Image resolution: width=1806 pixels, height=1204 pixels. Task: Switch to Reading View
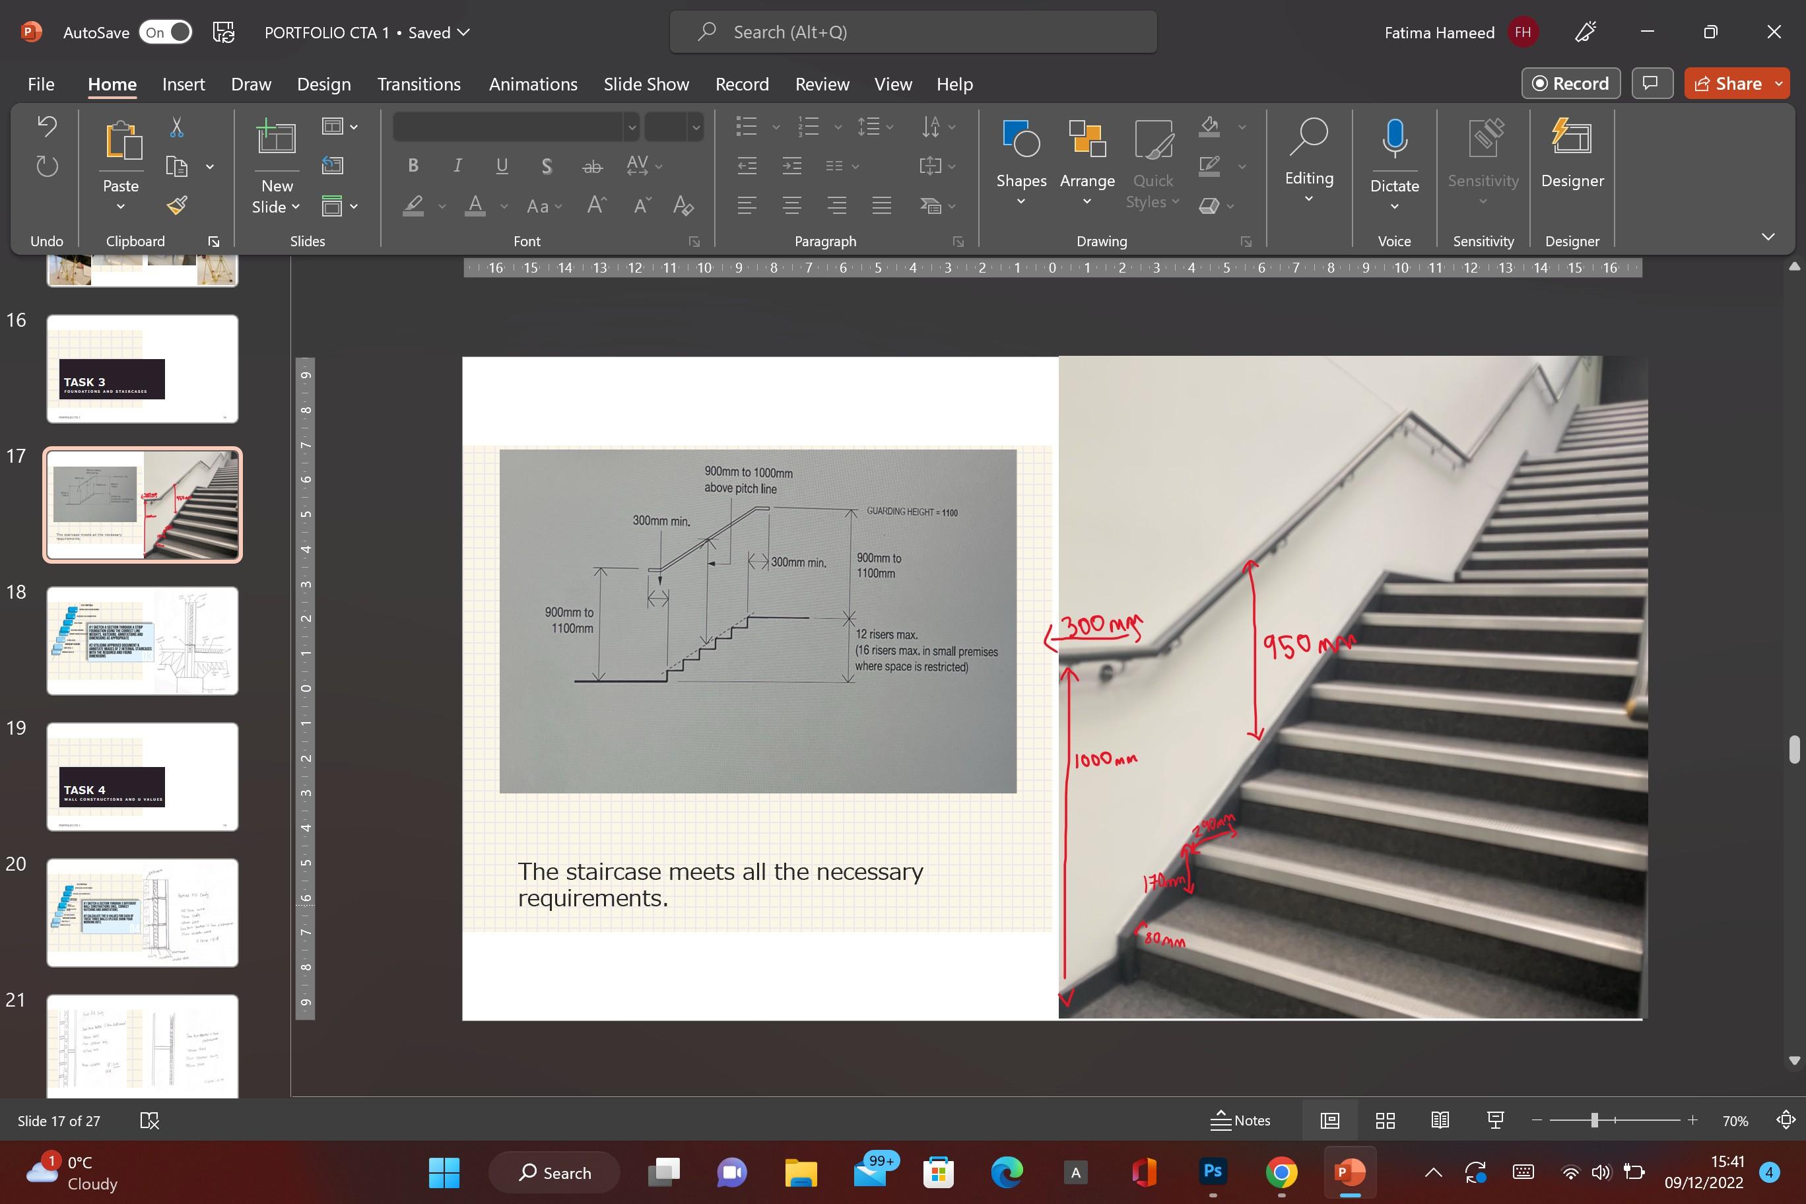coord(1440,1120)
